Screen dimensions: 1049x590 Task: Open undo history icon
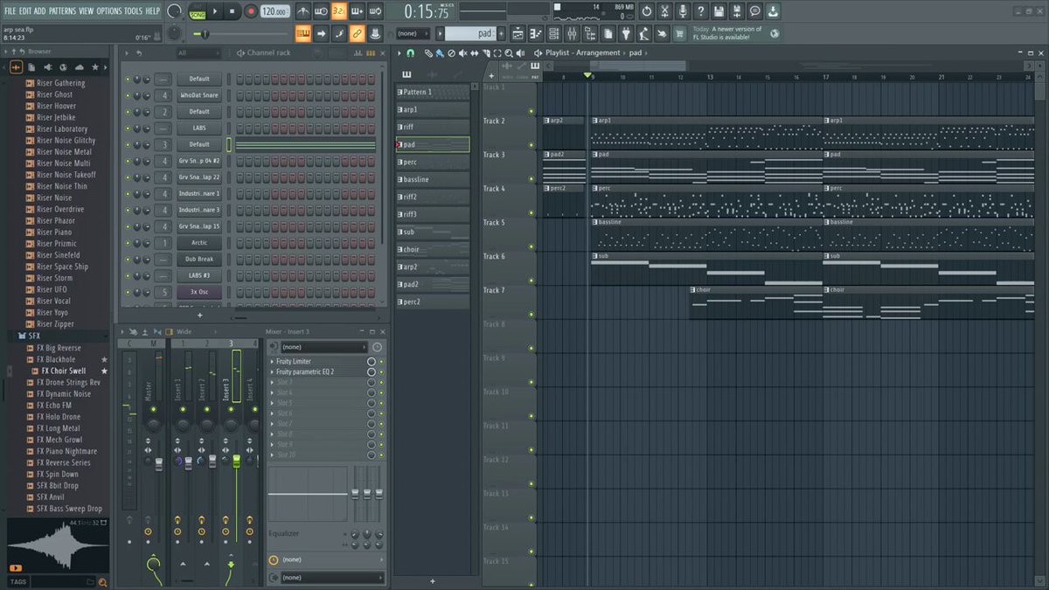(647, 11)
